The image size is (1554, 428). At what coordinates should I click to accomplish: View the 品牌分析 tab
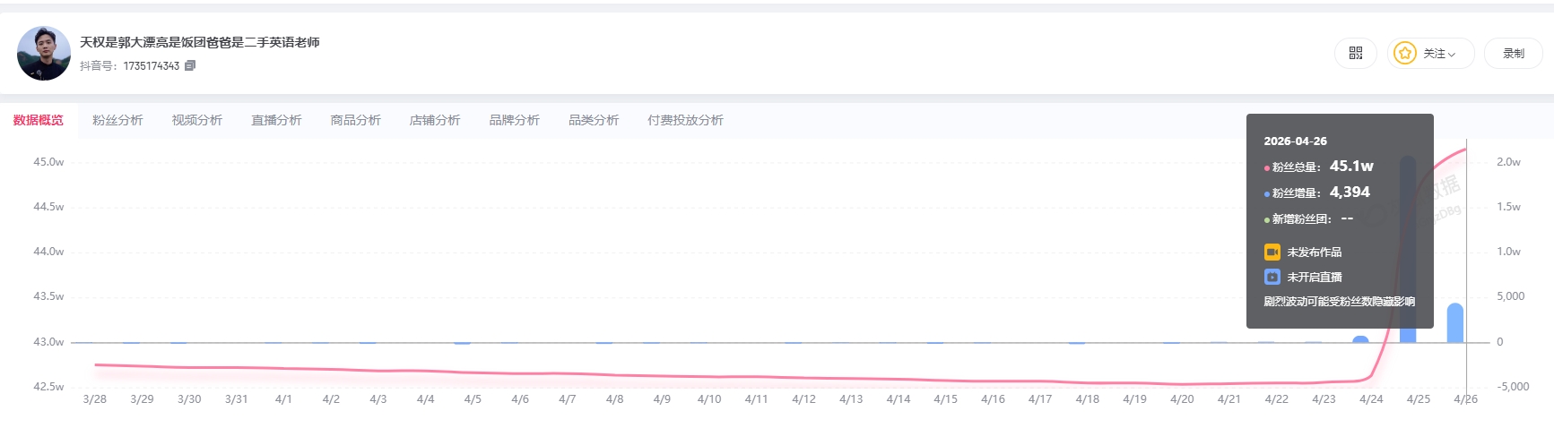(514, 120)
